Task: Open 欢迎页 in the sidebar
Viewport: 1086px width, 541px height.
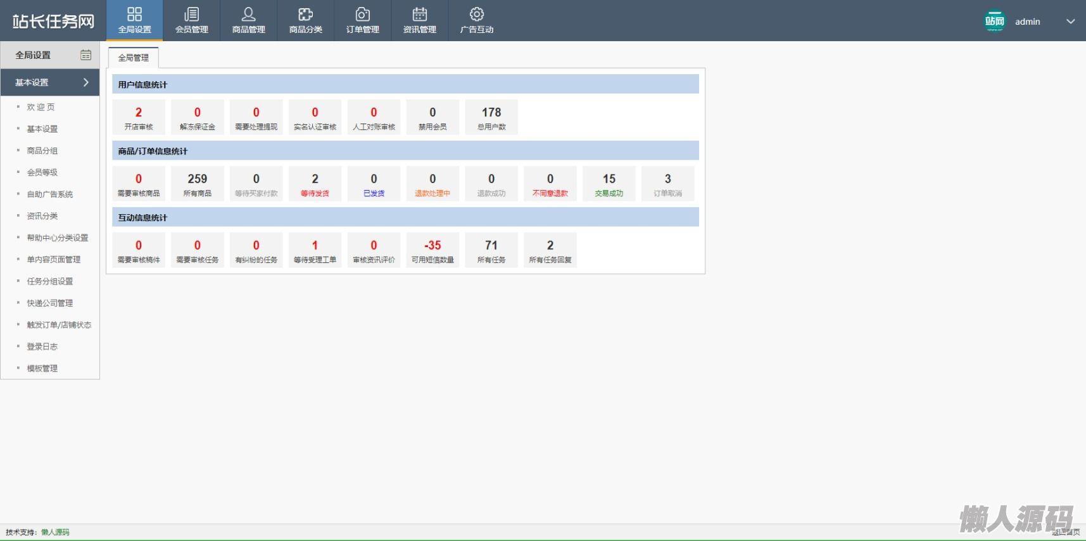Action: [41, 107]
